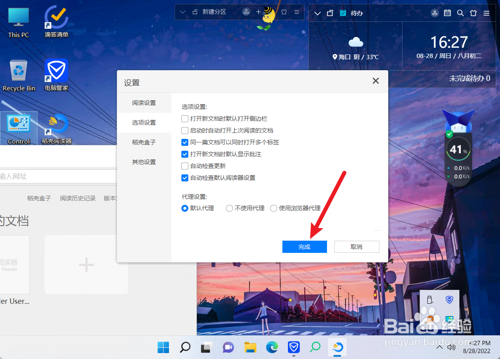Viewport: 500px width, 359px height.
Task: Expand the 新建分区 widget chevron
Action: point(182,12)
